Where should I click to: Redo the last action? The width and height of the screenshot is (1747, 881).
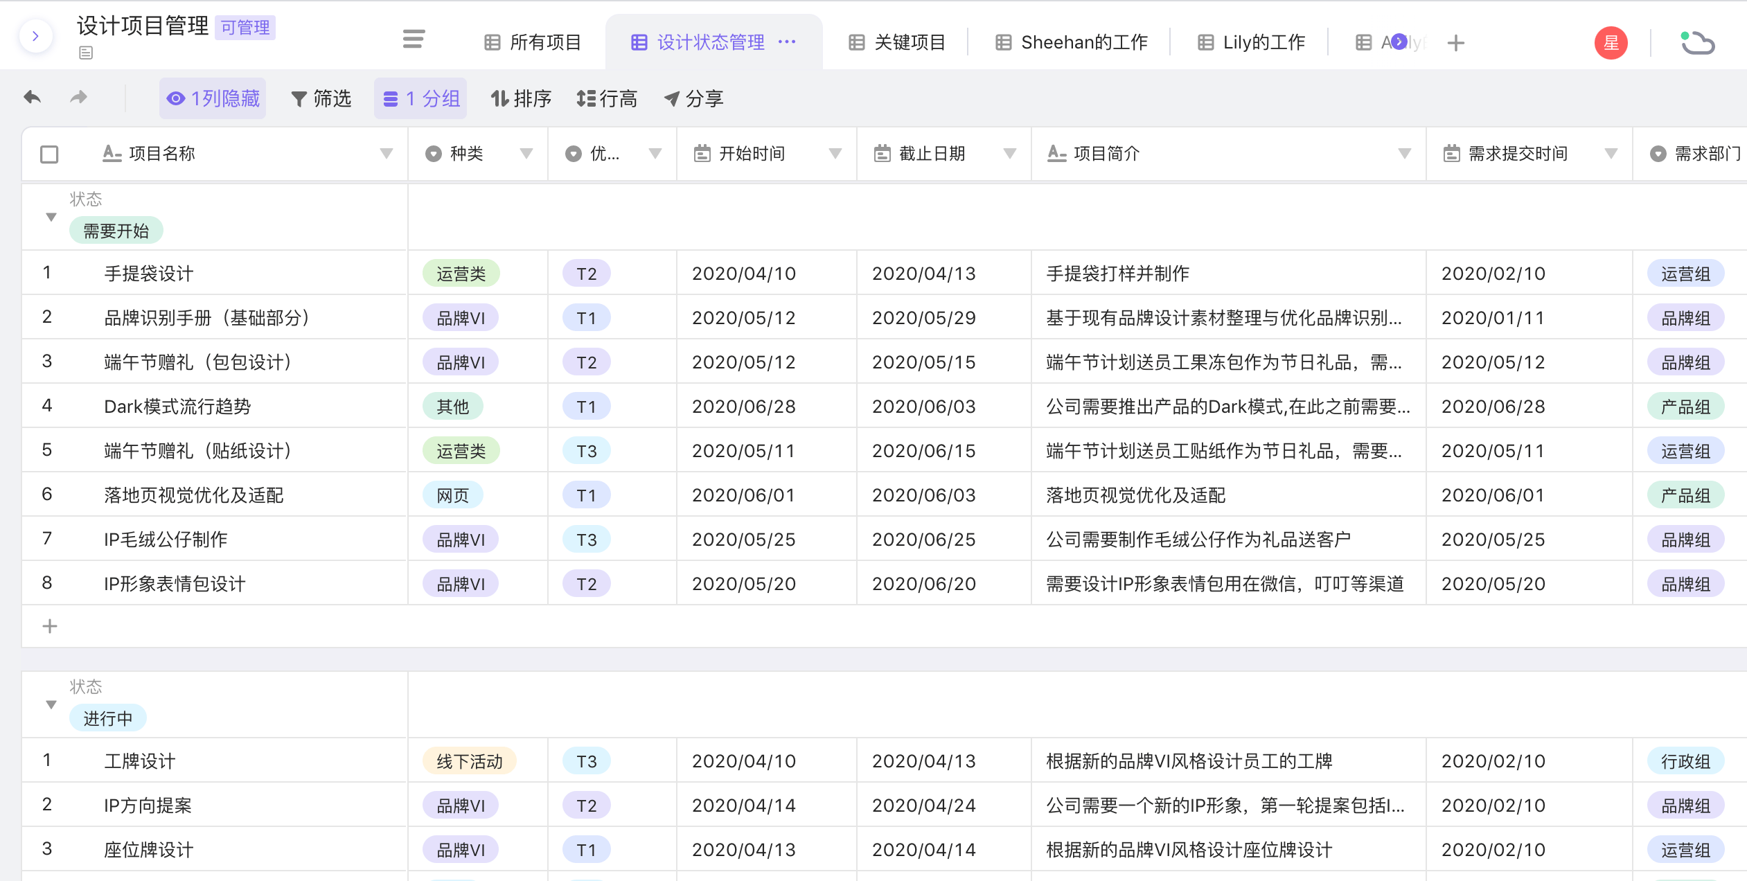[x=79, y=98]
